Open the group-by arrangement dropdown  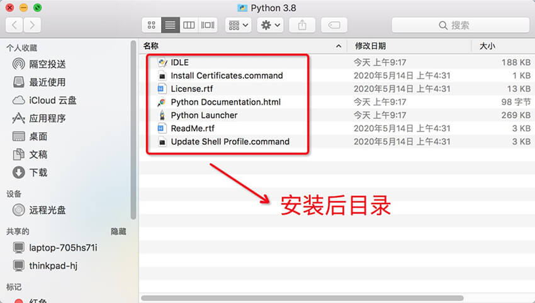point(238,25)
